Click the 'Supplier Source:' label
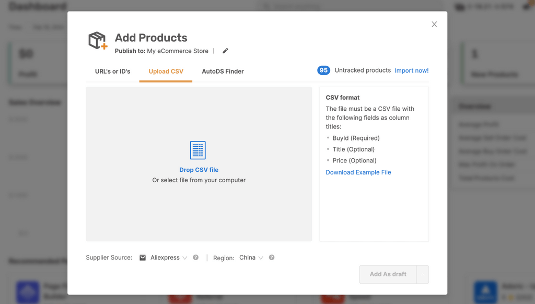 point(109,258)
